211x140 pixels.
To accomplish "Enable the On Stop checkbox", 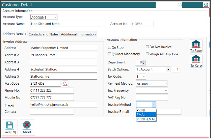I will pos(109,47).
